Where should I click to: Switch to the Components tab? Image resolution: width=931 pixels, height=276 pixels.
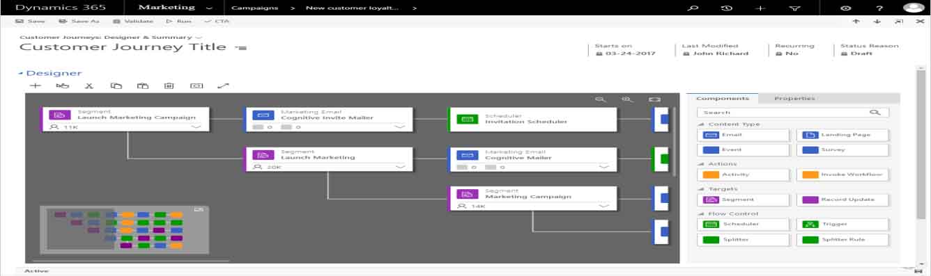[722, 99]
